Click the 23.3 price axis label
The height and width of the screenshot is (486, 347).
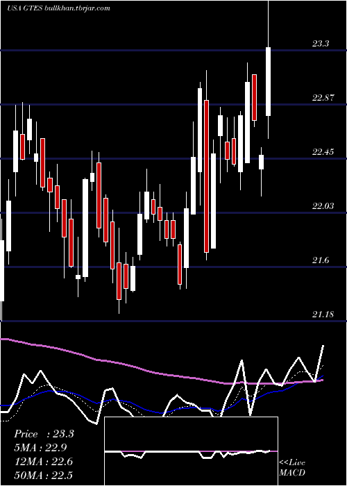pos(321,44)
